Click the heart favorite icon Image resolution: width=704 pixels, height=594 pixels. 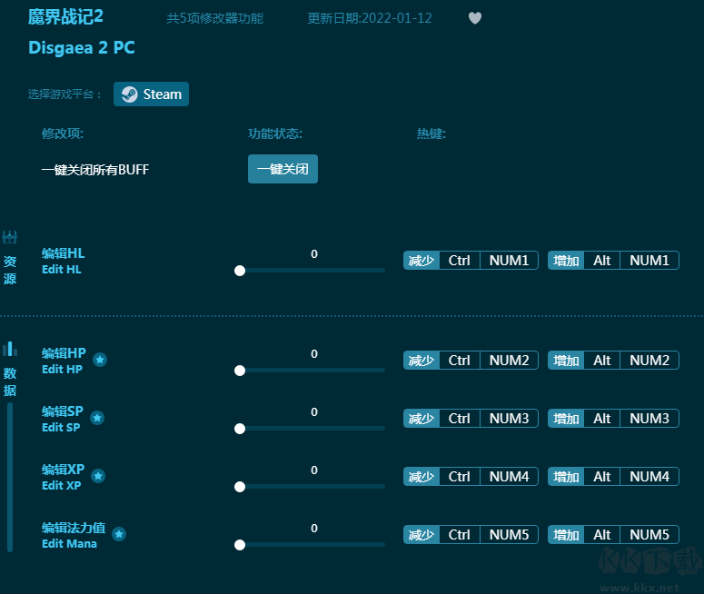point(475,18)
